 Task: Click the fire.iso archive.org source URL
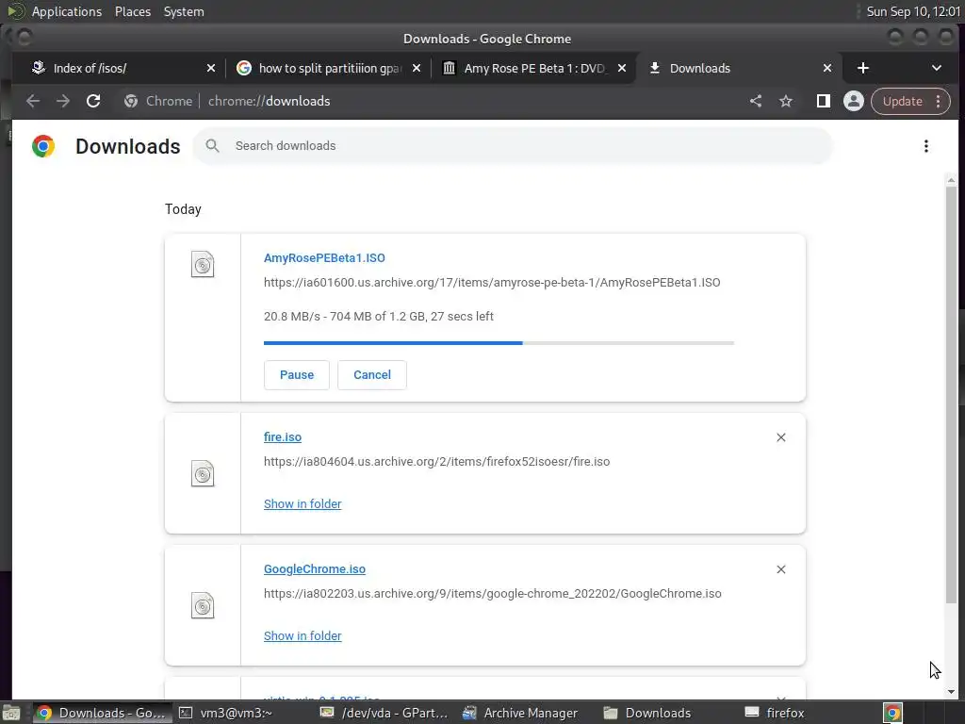(436, 462)
